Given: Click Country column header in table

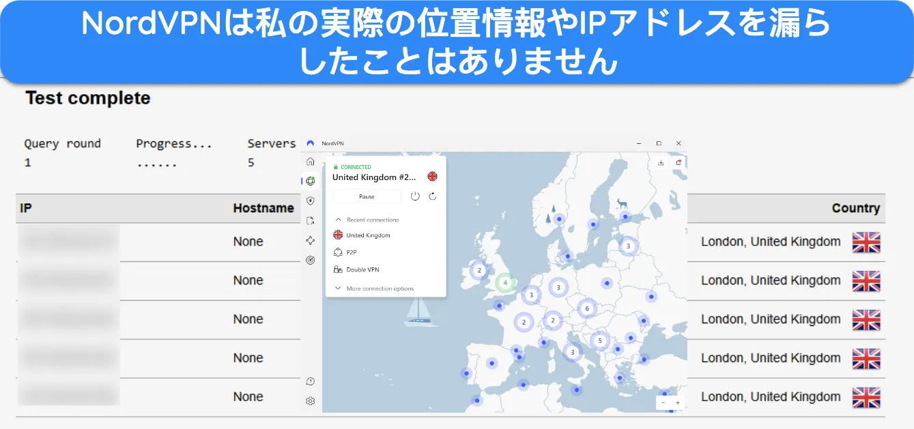Looking at the screenshot, I should [855, 208].
